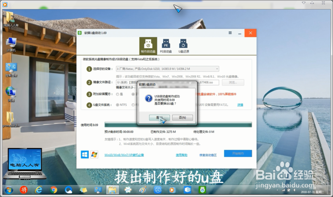Open the orange media player taskbar icon

pos(172,190)
